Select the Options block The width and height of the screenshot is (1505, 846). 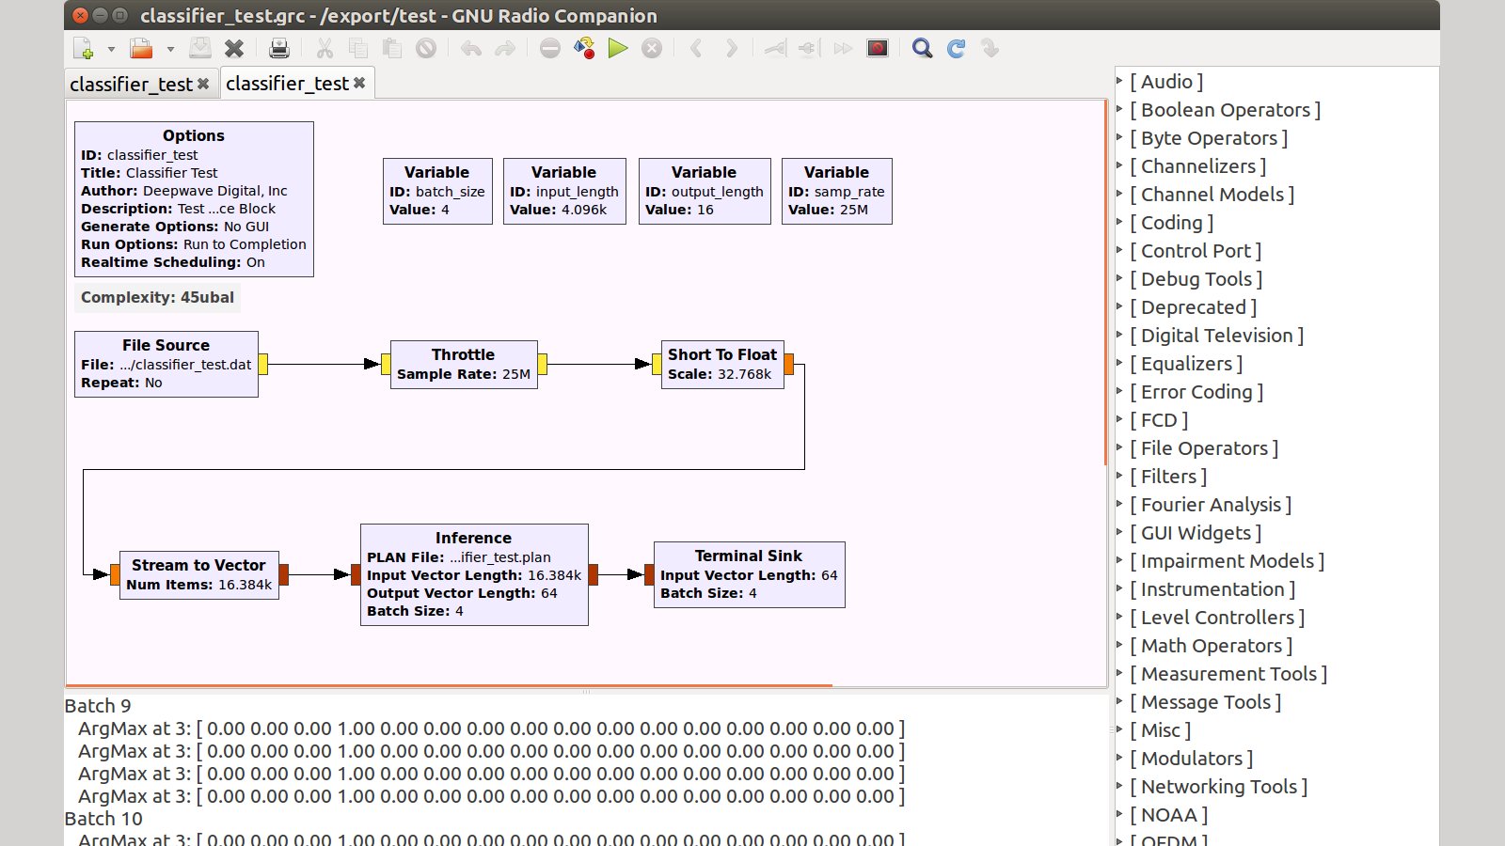(x=194, y=198)
